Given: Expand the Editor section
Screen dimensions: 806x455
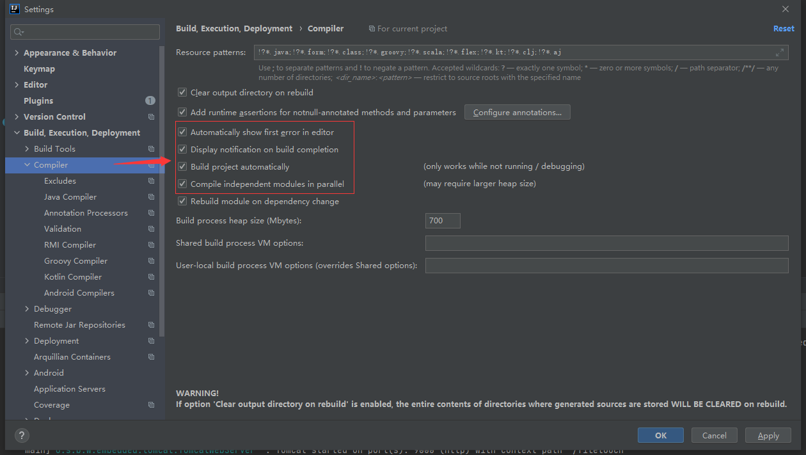Looking at the screenshot, I should point(17,85).
